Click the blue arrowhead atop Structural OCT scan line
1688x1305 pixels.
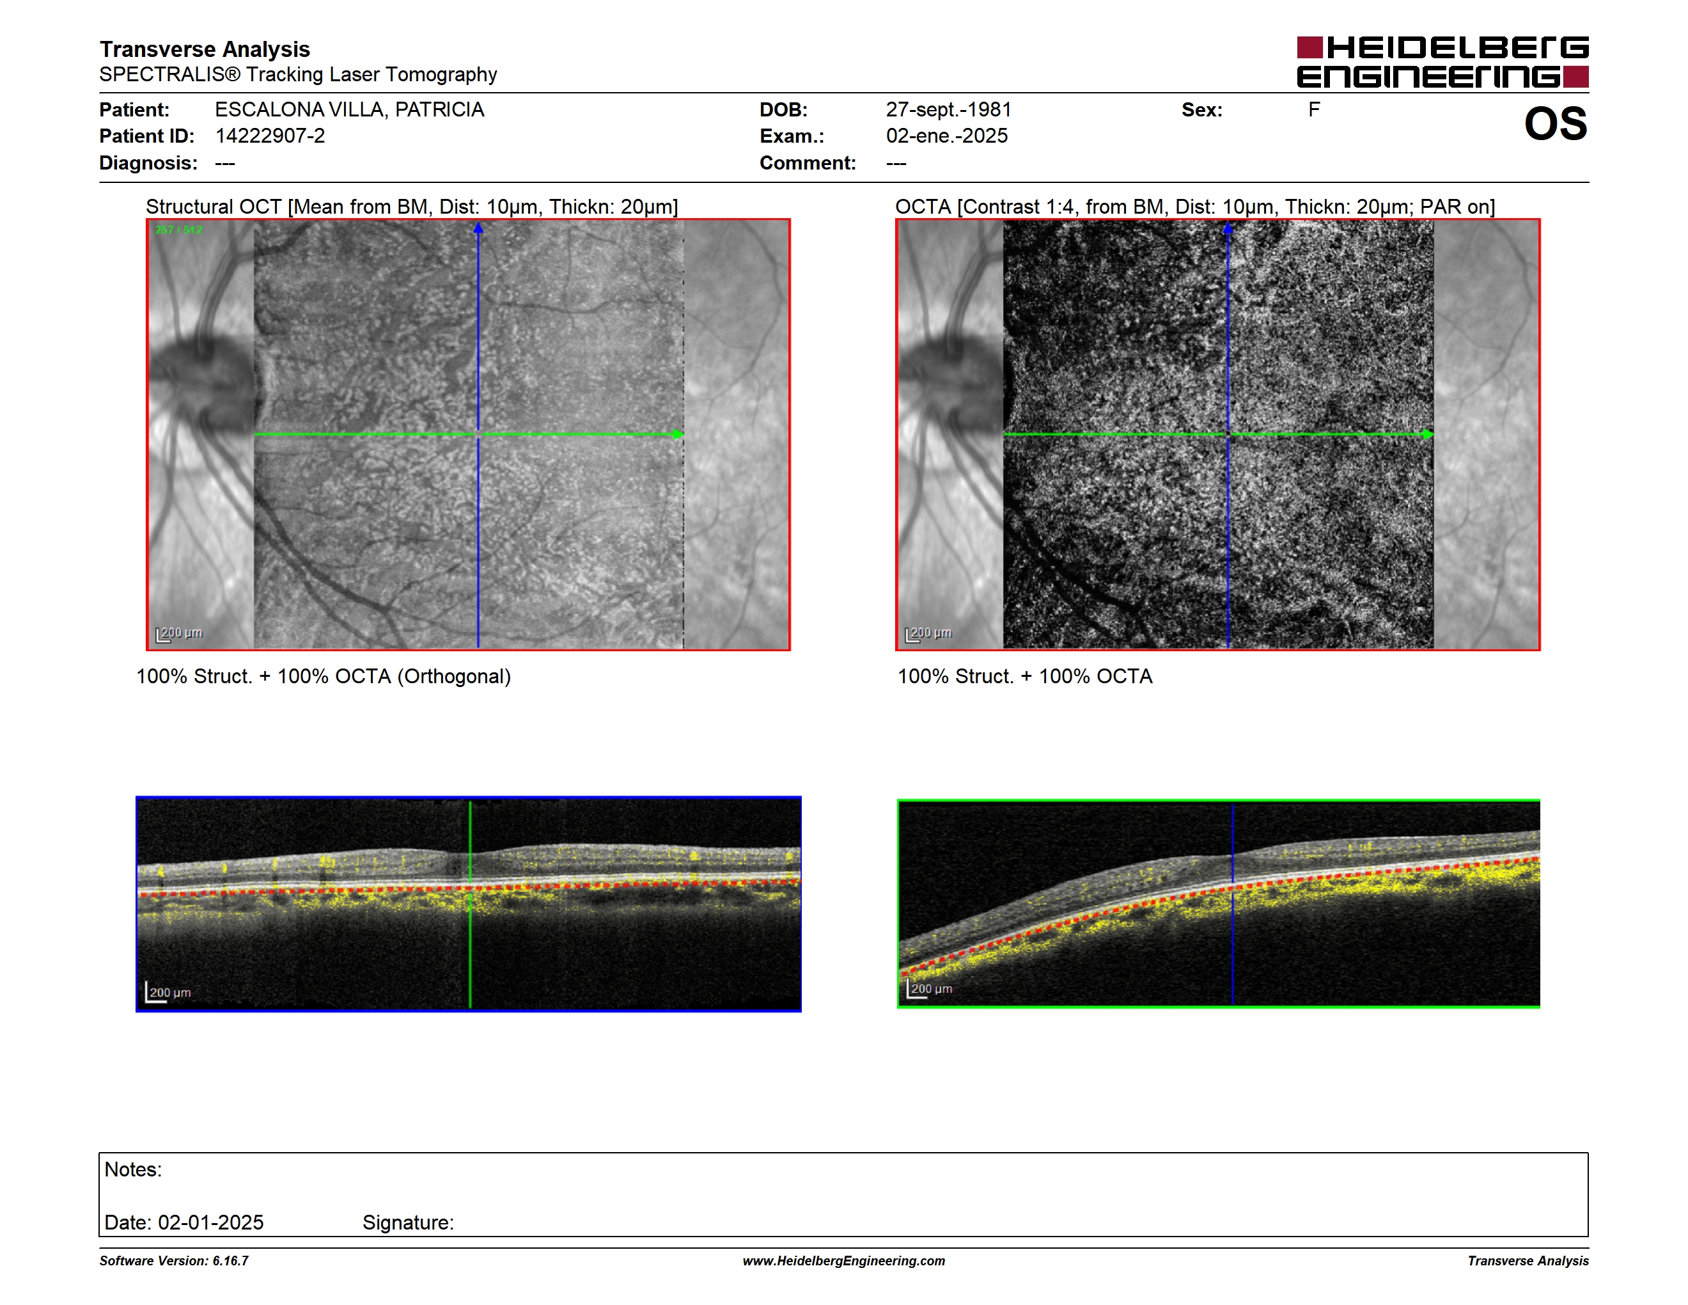[478, 227]
